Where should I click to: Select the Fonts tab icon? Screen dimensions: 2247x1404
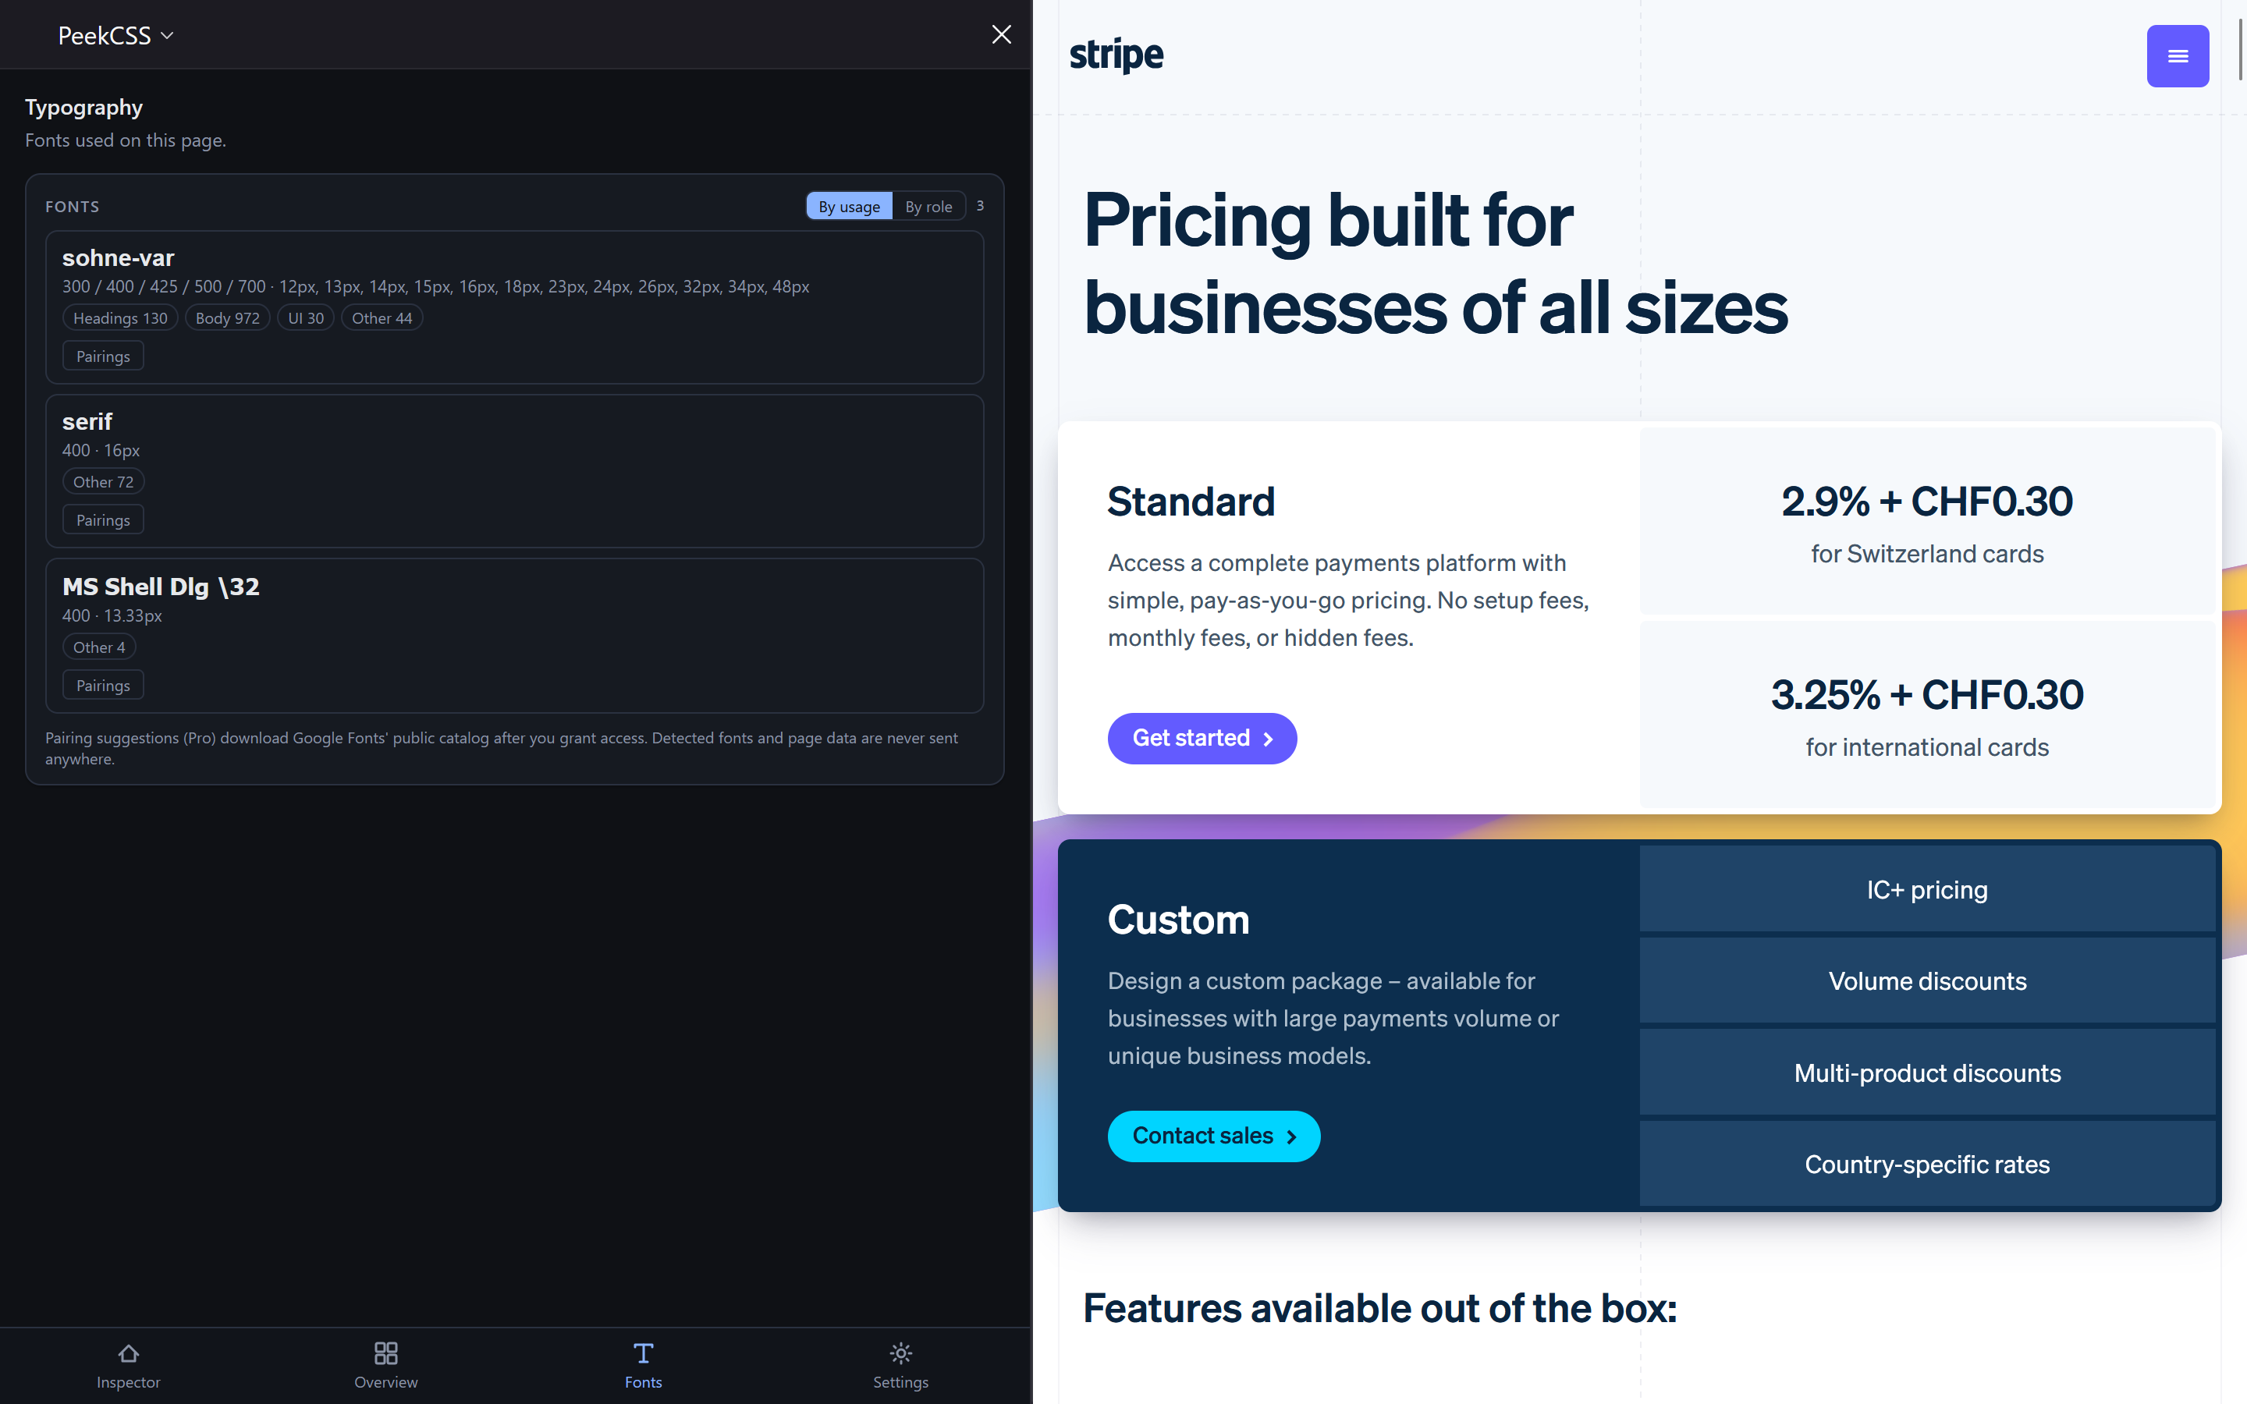pos(643,1353)
